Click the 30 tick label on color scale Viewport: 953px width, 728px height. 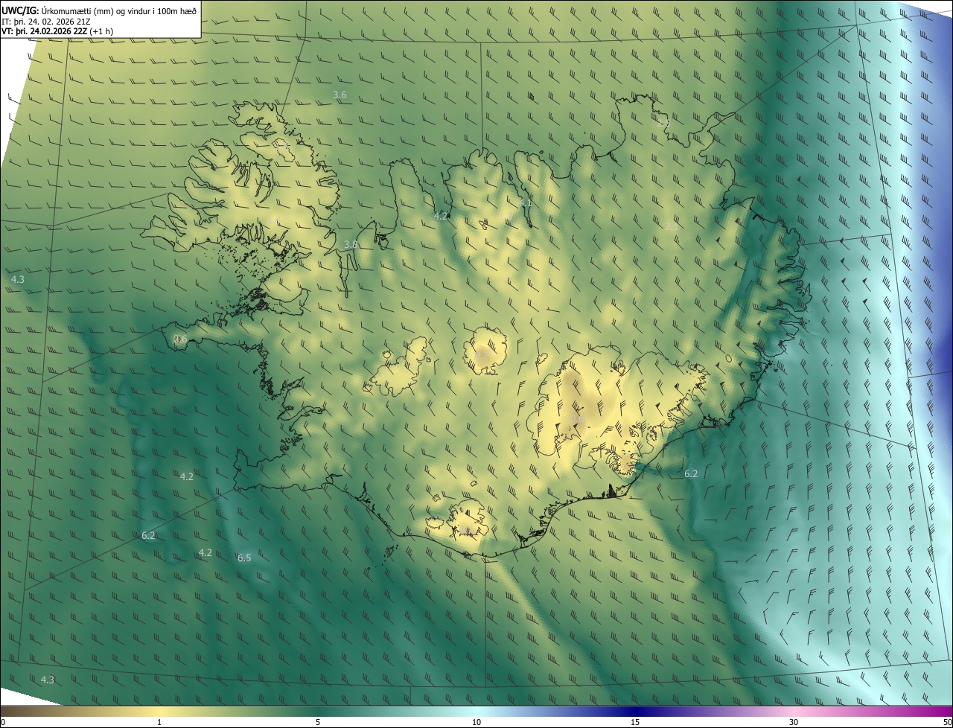(x=794, y=722)
